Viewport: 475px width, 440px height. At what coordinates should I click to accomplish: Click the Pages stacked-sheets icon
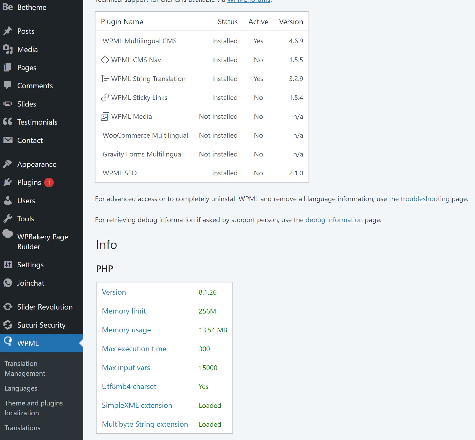[x=8, y=67]
